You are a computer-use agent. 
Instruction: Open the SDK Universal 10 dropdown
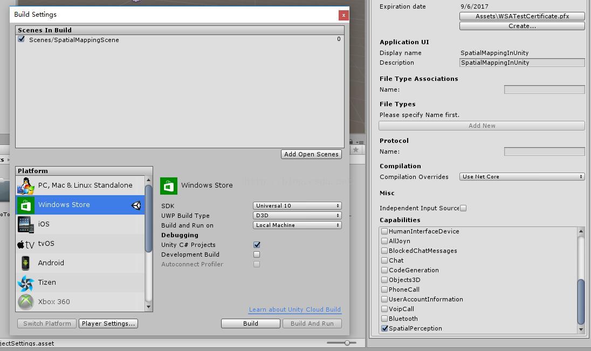pos(297,205)
